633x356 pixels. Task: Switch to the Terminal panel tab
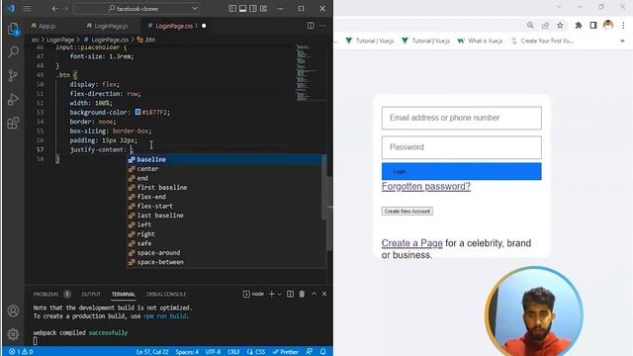coord(123,295)
